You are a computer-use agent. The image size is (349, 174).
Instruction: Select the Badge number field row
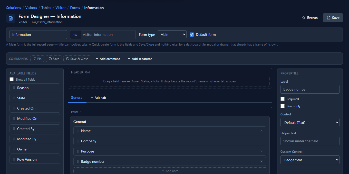(170, 161)
